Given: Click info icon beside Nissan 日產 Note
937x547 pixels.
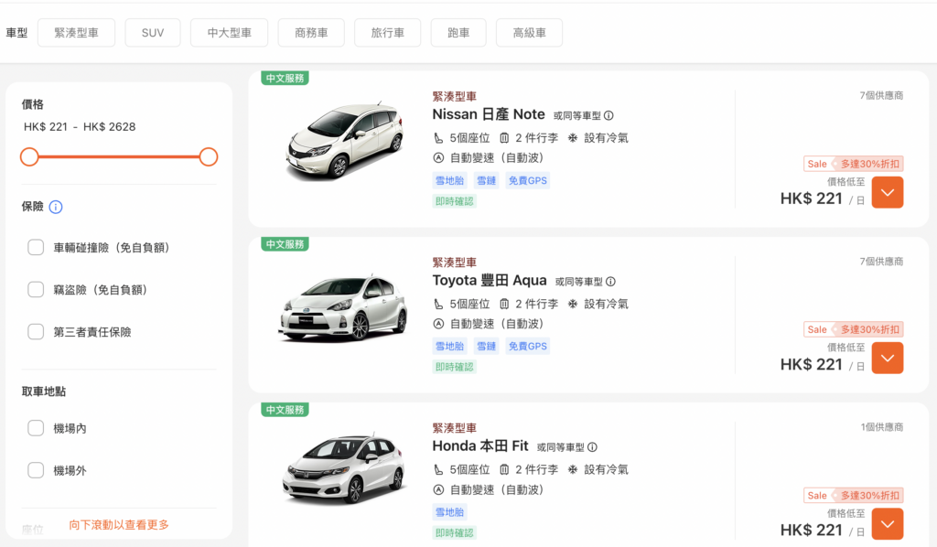Looking at the screenshot, I should [609, 115].
